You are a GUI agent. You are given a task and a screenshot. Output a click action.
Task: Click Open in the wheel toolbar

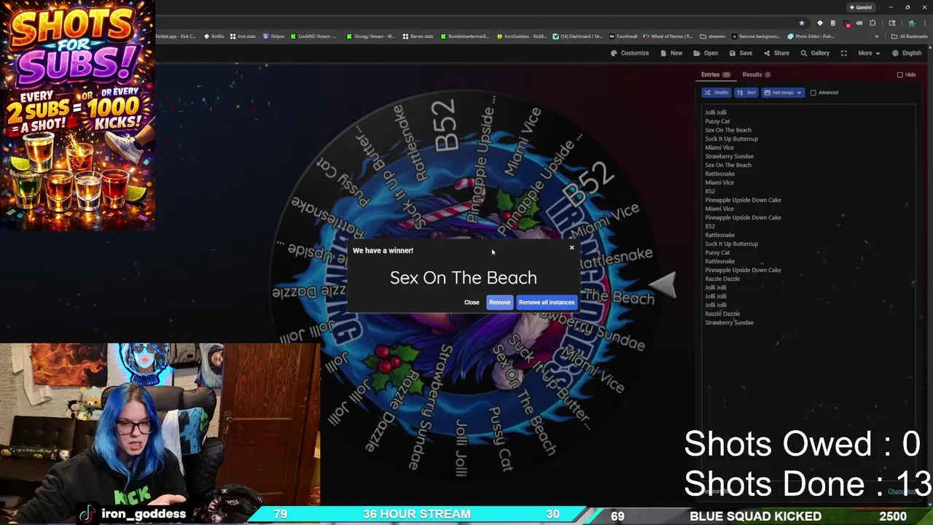pyautogui.click(x=706, y=53)
